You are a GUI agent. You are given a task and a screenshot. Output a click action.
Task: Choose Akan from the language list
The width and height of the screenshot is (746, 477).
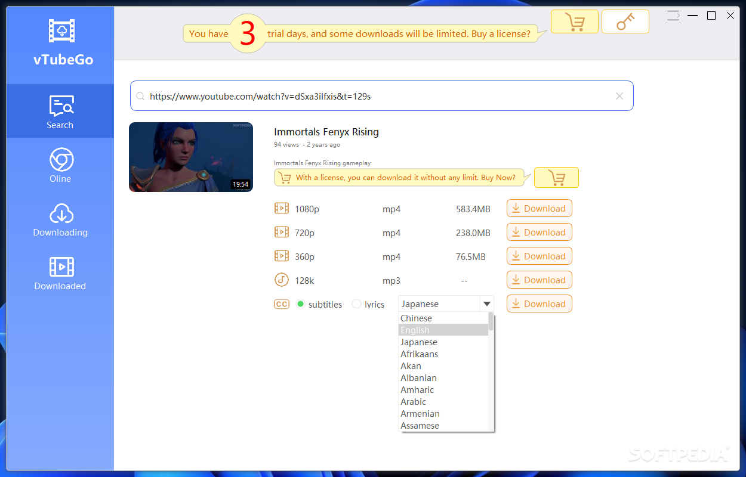443,366
